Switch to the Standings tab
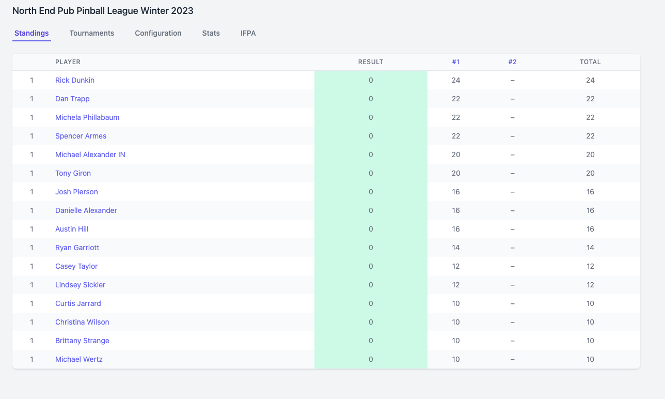665x399 pixels. pos(31,33)
